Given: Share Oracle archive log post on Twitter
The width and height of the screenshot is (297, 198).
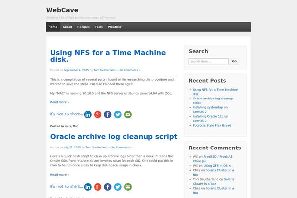Looking at the screenshot, I should (x=118, y=187).
